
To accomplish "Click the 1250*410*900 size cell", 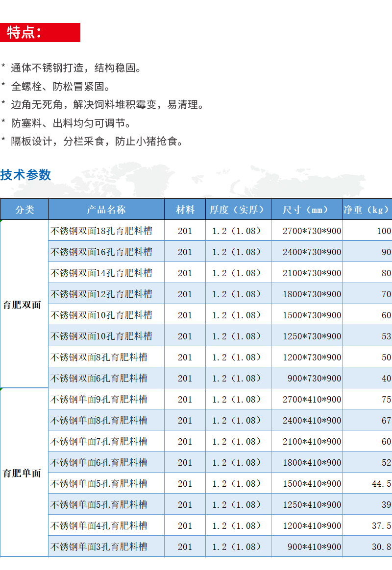I will (x=312, y=504).
